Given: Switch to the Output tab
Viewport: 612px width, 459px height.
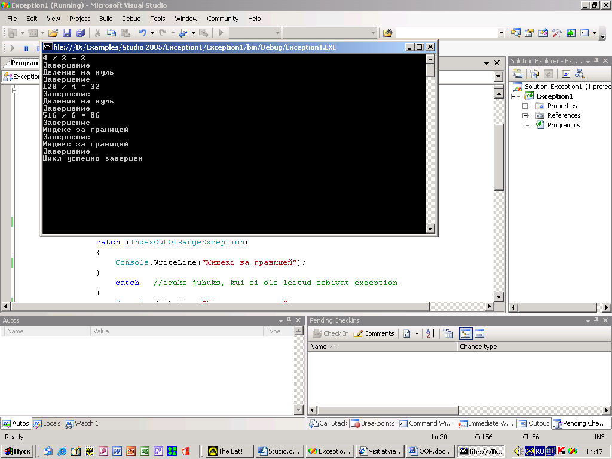Looking at the screenshot, I should coord(534,423).
